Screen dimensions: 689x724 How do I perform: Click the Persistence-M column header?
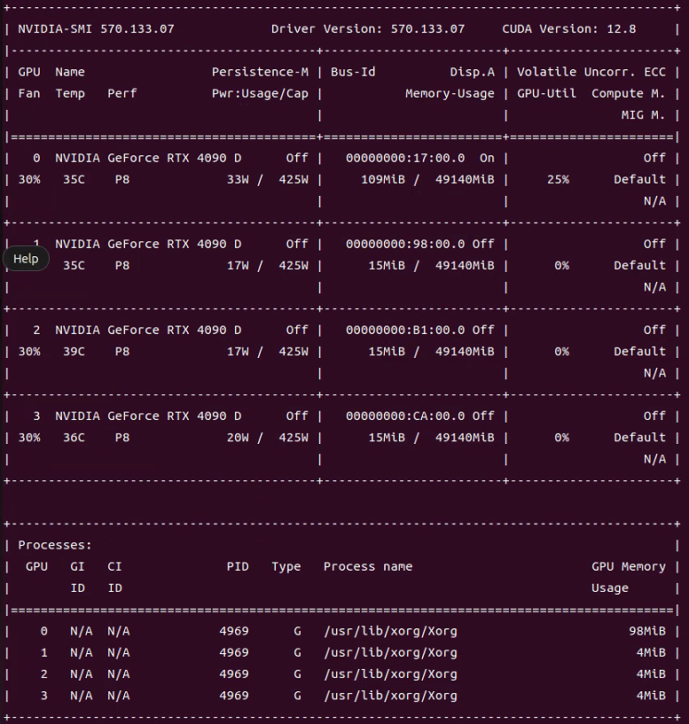click(260, 72)
